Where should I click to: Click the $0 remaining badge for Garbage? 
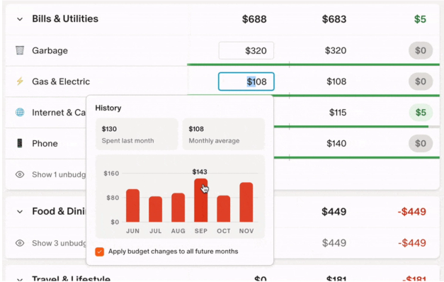(421, 50)
